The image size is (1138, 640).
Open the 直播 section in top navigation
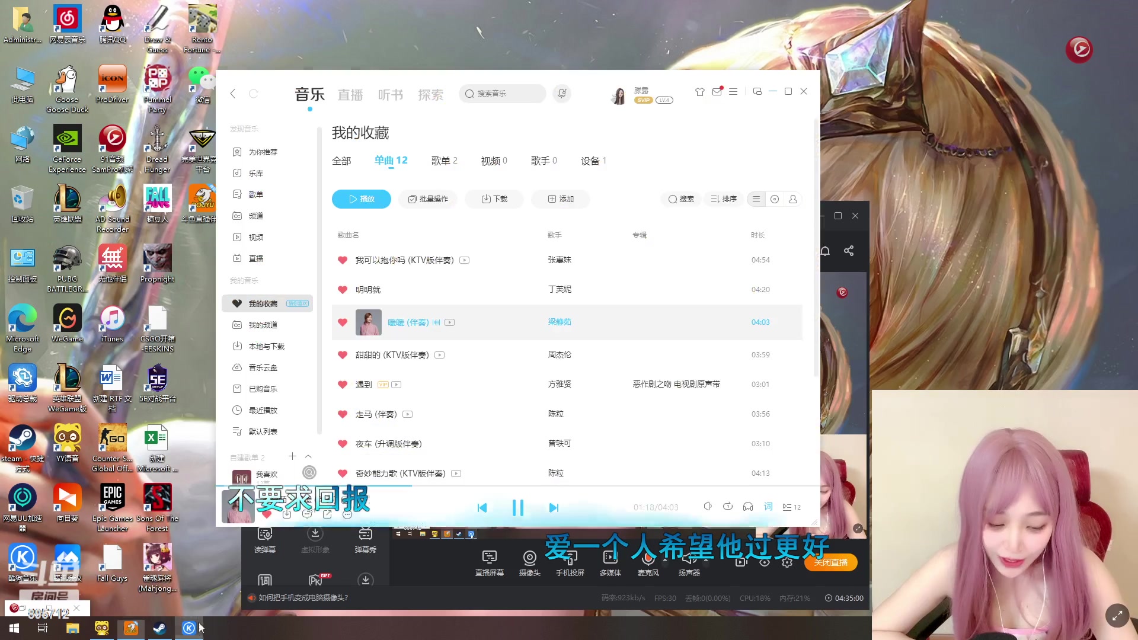click(x=350, y=95)
